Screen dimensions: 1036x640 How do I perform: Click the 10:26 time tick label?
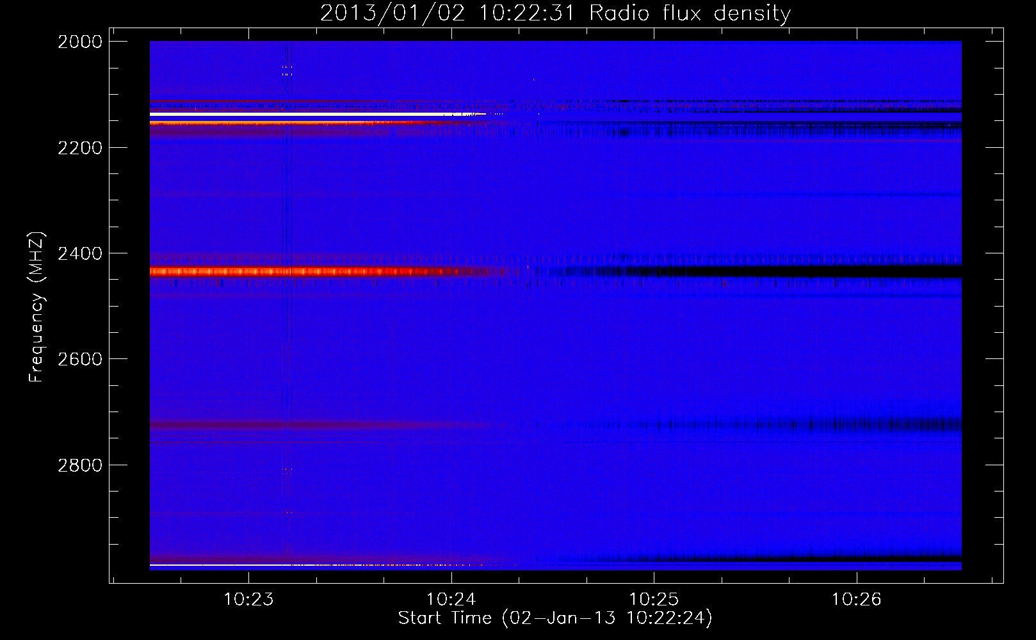point(856,599)
